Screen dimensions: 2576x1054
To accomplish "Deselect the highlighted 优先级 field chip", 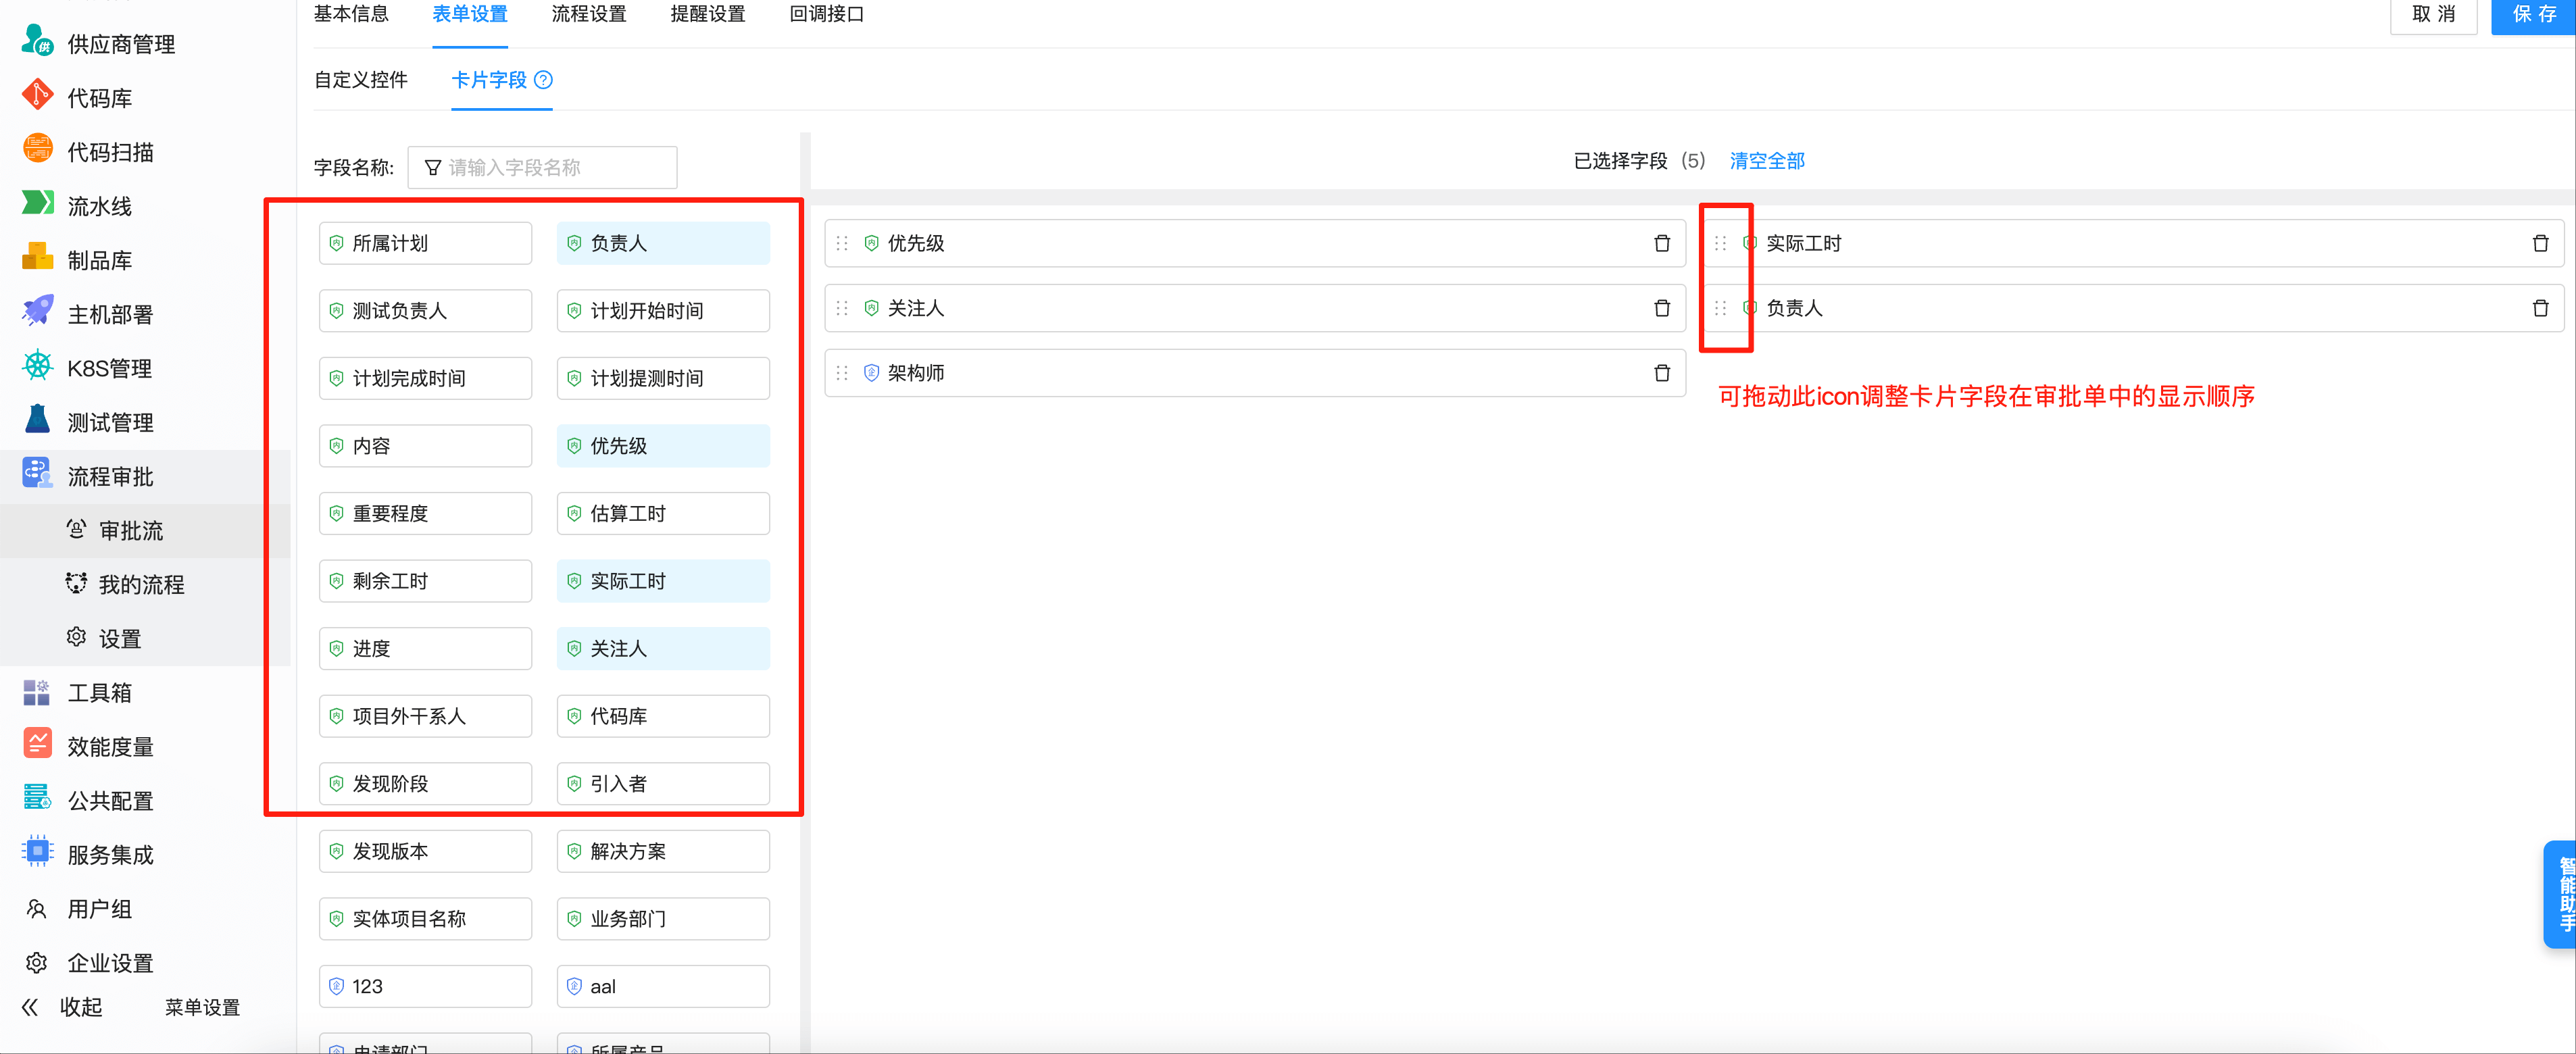I will coord(662,446).
